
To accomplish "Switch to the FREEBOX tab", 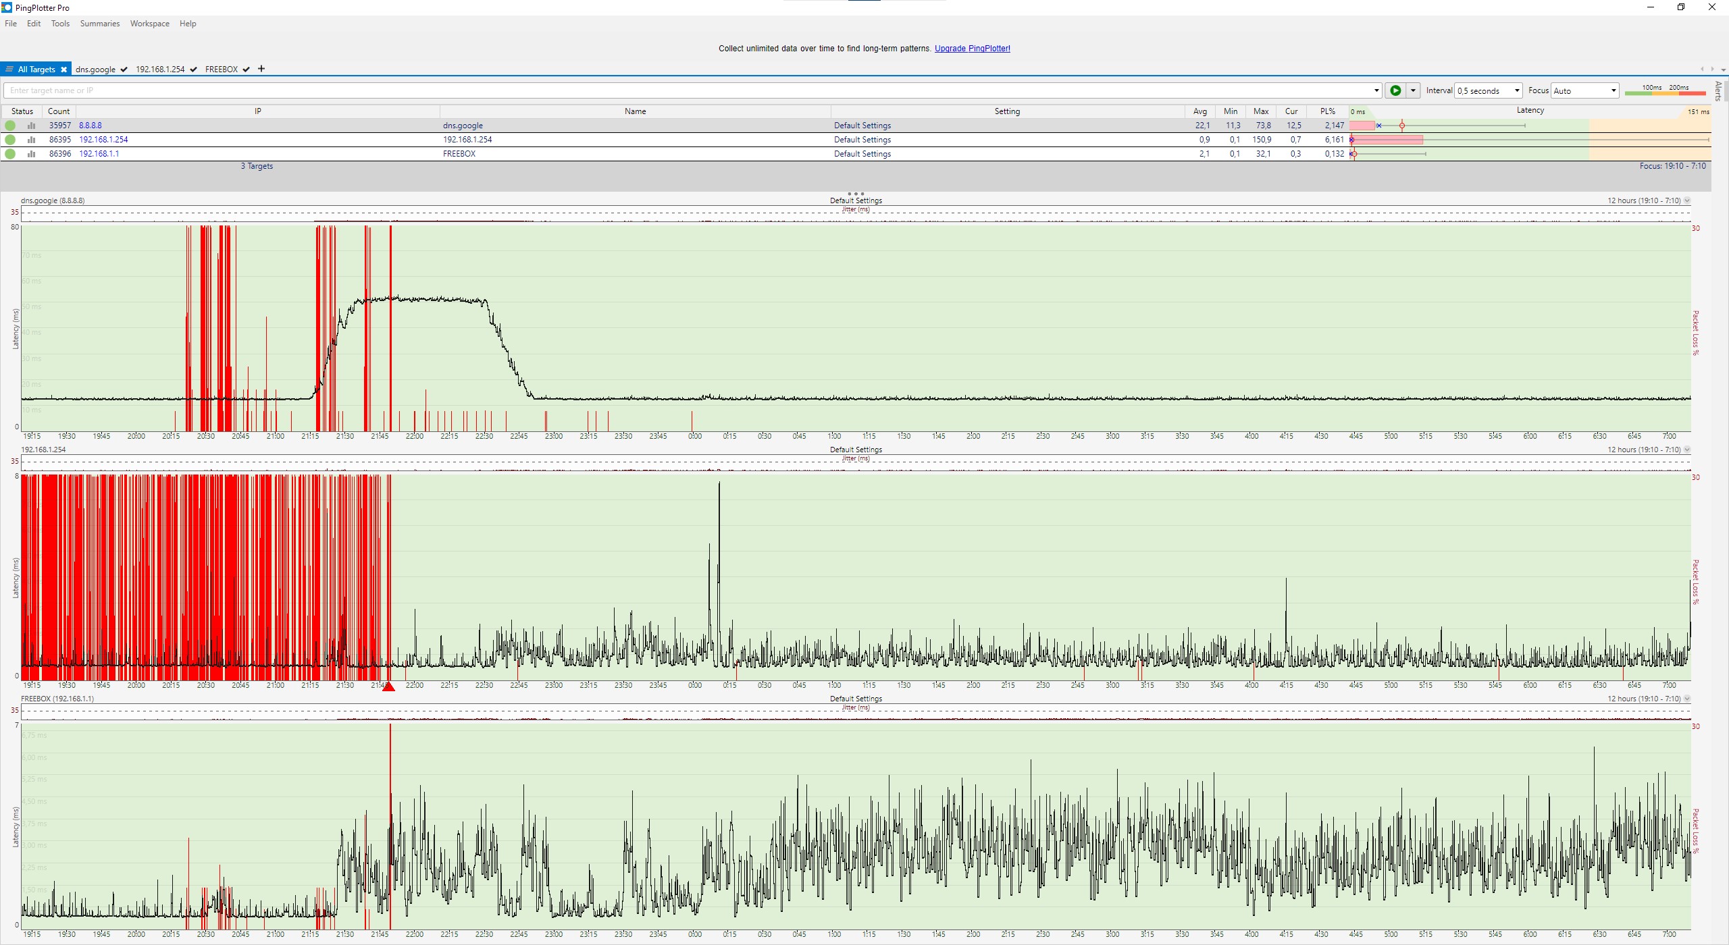I will coord(222,70).
